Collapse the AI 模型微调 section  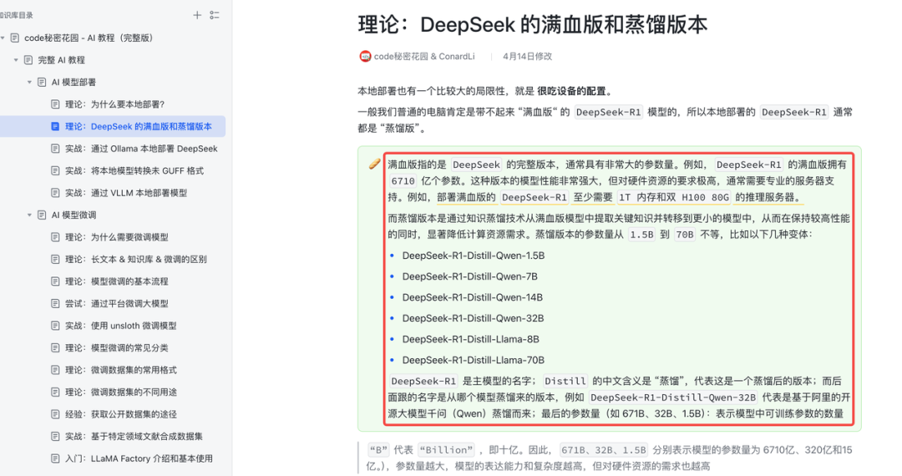tap(29, 215)
